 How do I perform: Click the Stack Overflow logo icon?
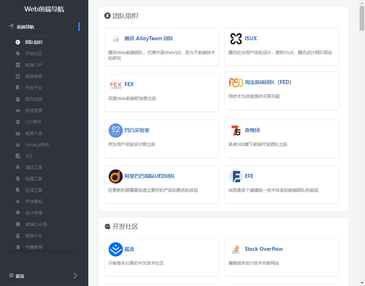point(236,249)
